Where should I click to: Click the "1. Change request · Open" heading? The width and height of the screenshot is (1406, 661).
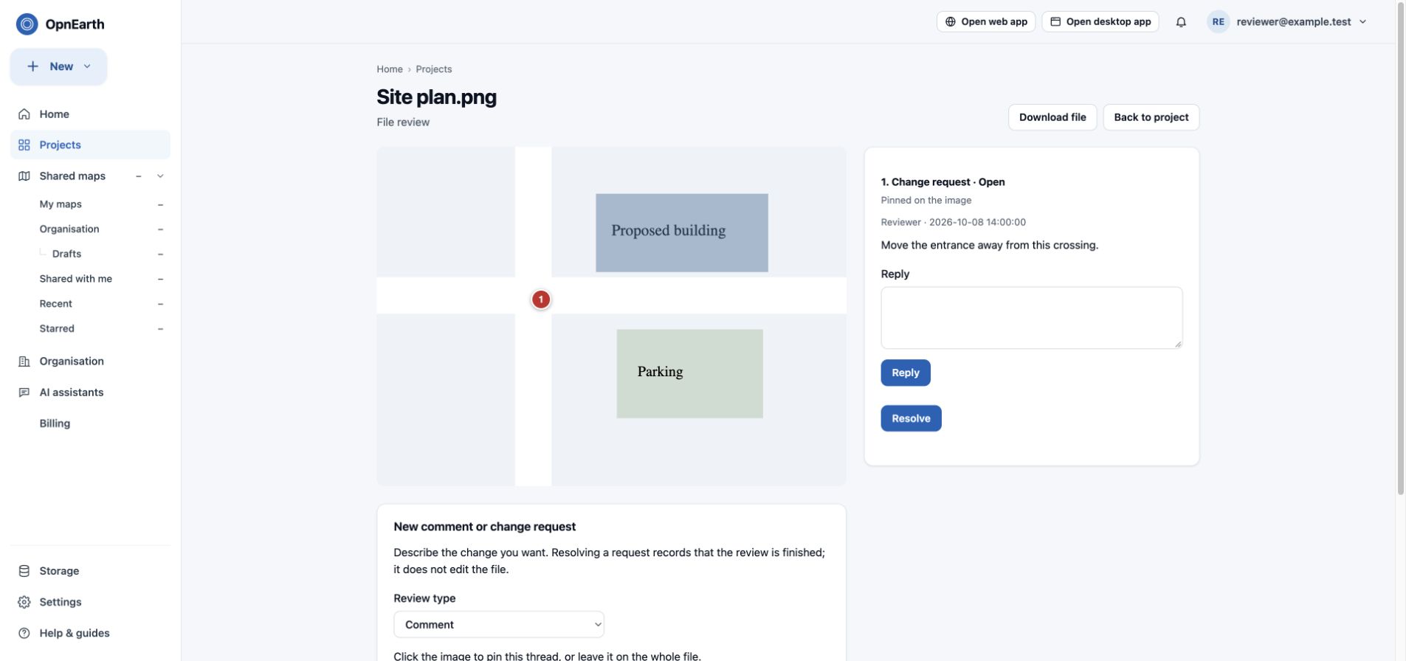coord(942,182)
